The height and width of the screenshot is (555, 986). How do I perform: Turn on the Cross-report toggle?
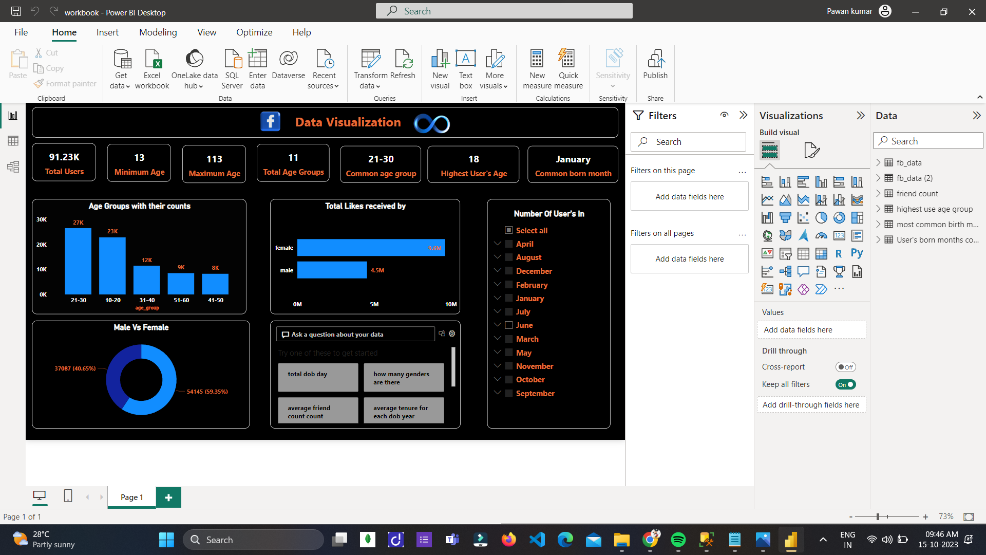click(x=845, y=367)
